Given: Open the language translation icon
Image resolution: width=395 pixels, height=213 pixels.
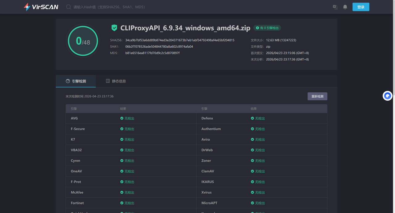Looking at the screenshot, I should point(335,7).
